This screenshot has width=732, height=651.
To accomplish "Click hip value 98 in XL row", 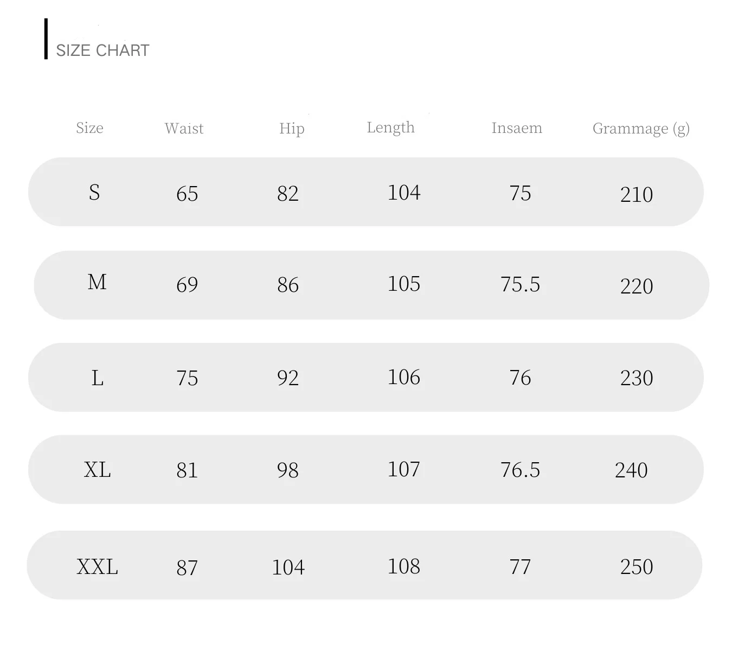I will point(288,470).
